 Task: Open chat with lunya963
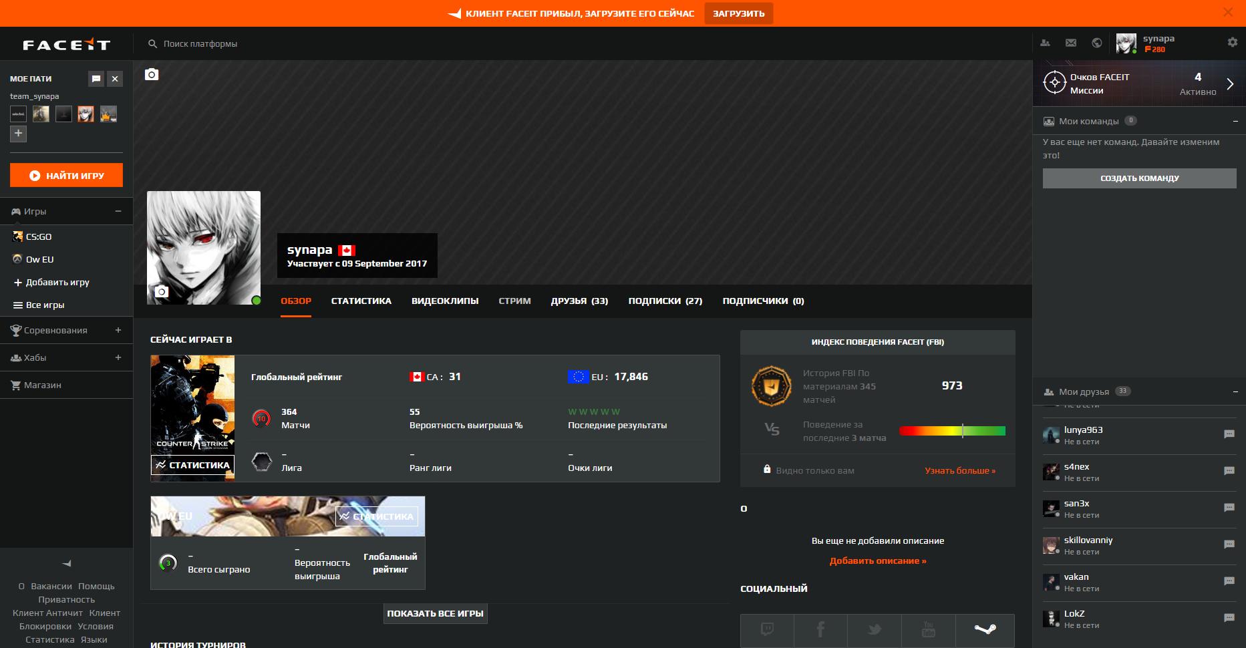point(1229,434)
